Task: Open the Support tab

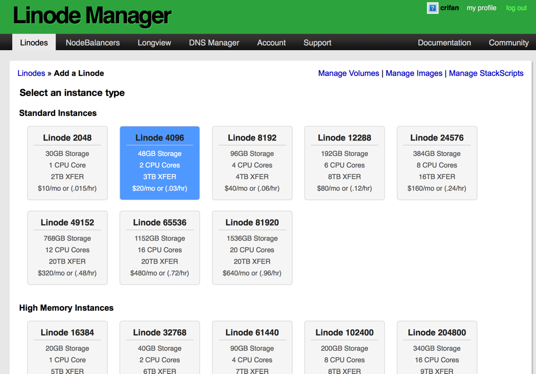Action: 317,43
